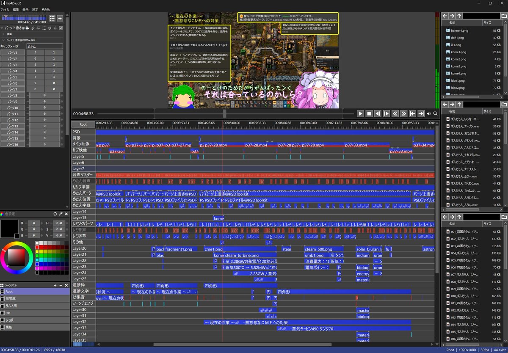Click the double-right fast-forward arrows icon
The width and height of the screenshot is (508, 353).
pos(403,113)
